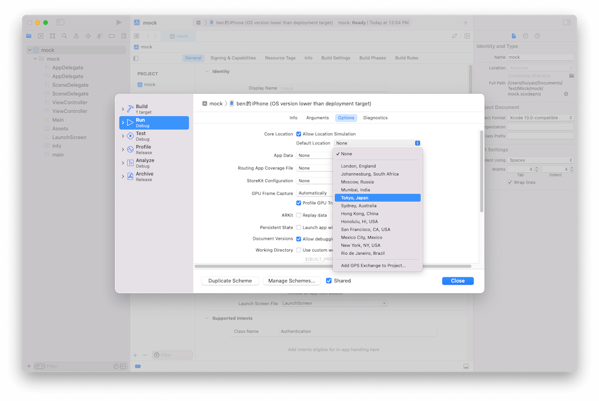Switch to the Diagnostics tab
This screenshot has height=401, width=599.
(375, 117)
